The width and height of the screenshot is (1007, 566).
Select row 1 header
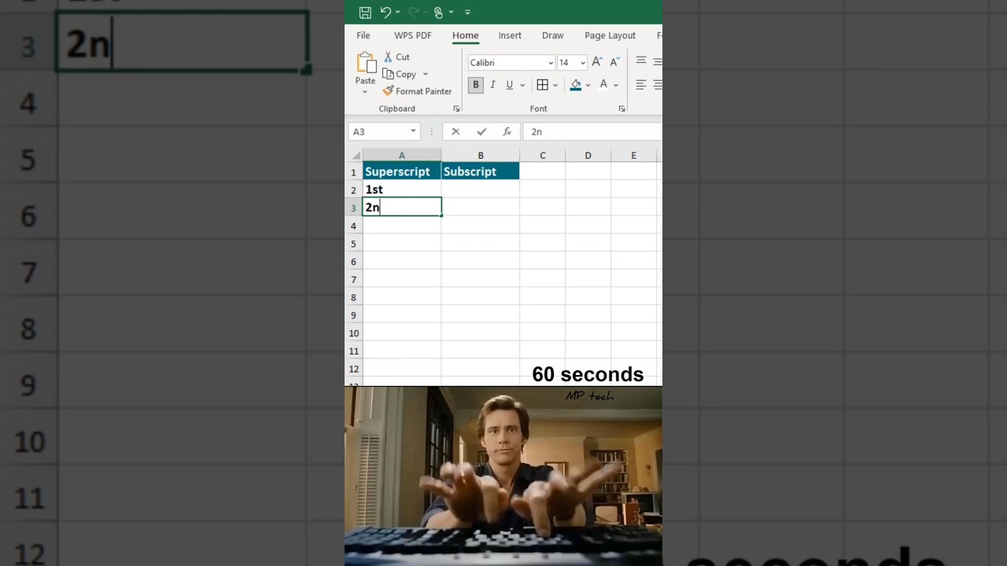tap(354, 171)
